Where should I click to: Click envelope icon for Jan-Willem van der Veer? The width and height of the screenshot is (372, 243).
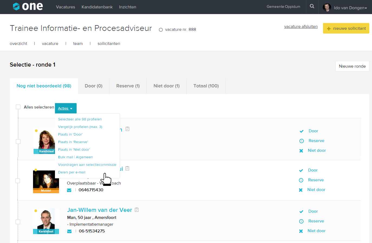click(x=69, y=231)
